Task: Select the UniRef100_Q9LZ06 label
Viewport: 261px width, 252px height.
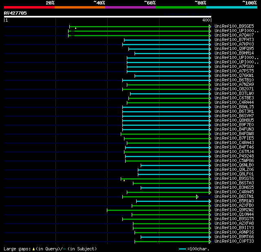Action: [x=234, y=170]
